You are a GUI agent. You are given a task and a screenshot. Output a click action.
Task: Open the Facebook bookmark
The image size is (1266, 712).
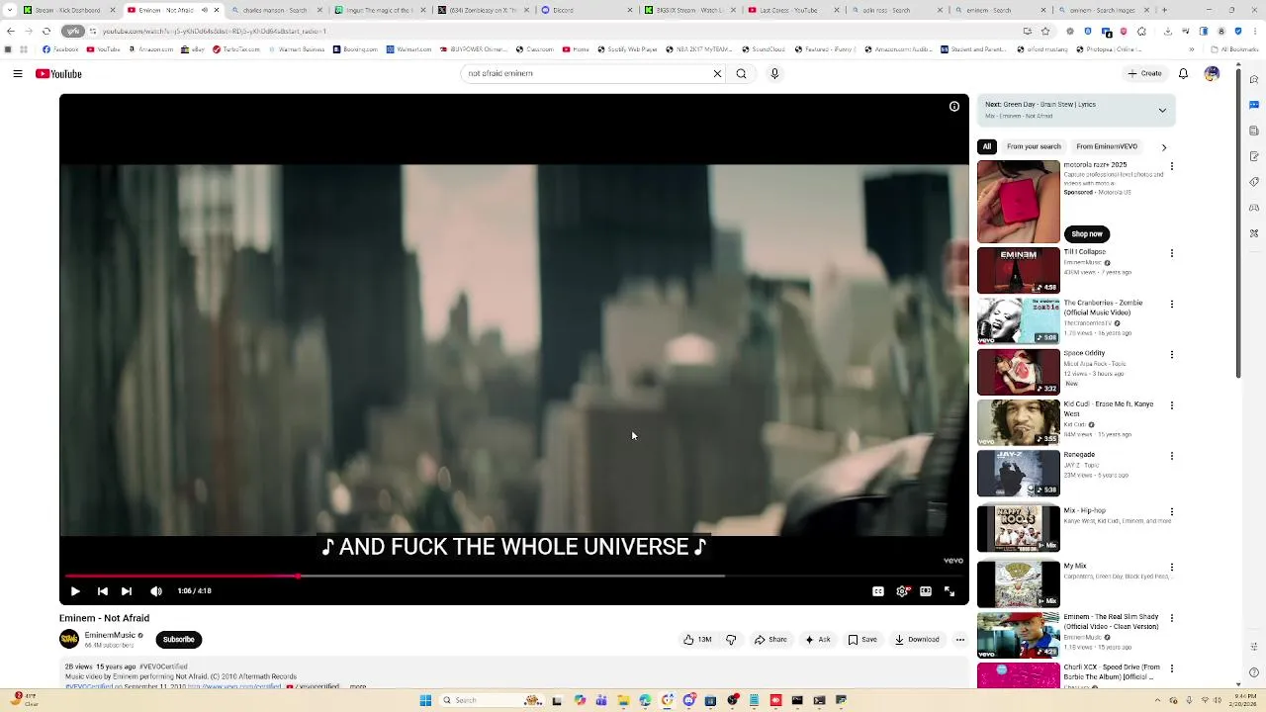(x=60, y=49)
